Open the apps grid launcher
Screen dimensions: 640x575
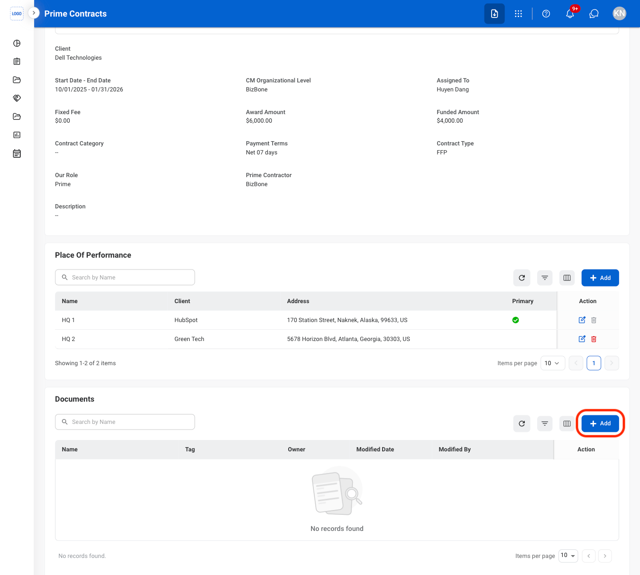tap(519, 14)
